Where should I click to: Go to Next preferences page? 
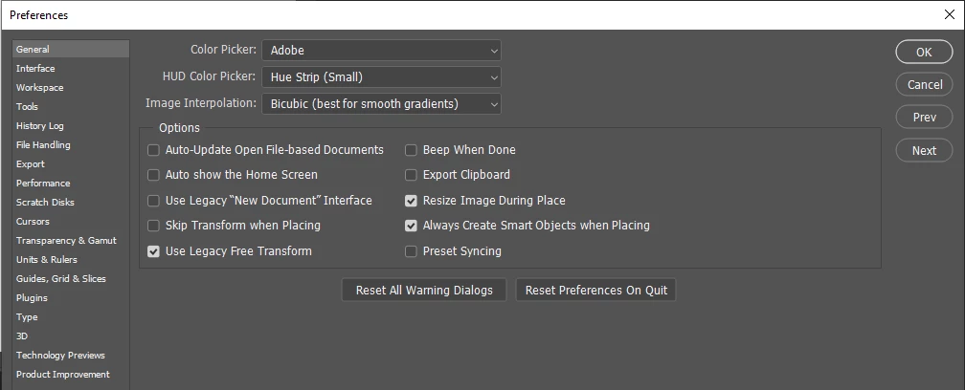coord(924,150)
